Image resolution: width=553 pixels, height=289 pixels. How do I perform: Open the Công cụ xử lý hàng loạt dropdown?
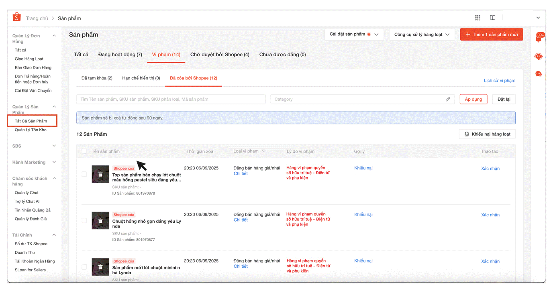click(422, 35)
